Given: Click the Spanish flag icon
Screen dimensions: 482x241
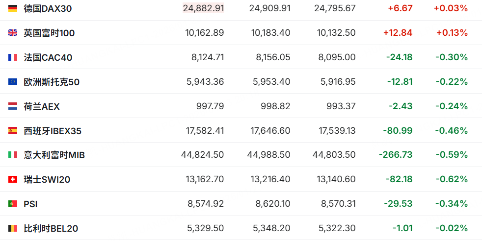Looking at the screenshot, I should pos(13,131).
